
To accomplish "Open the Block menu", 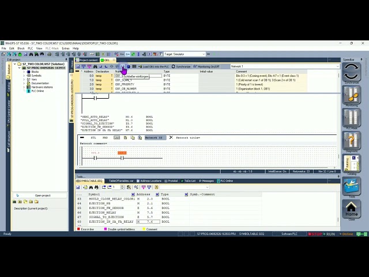I will pyautogui.click(x=21, y=48).
